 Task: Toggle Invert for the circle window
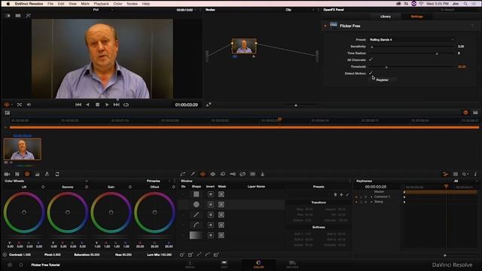(211, 204)
